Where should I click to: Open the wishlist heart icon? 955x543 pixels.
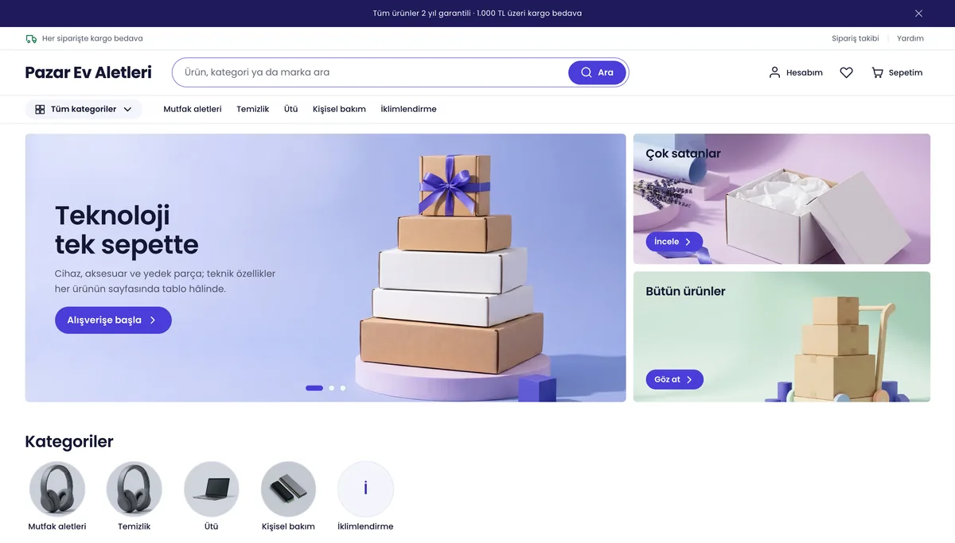click(846, 72)
